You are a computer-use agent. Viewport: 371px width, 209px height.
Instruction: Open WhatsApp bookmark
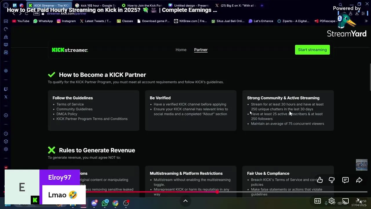[x=43, y=21]
